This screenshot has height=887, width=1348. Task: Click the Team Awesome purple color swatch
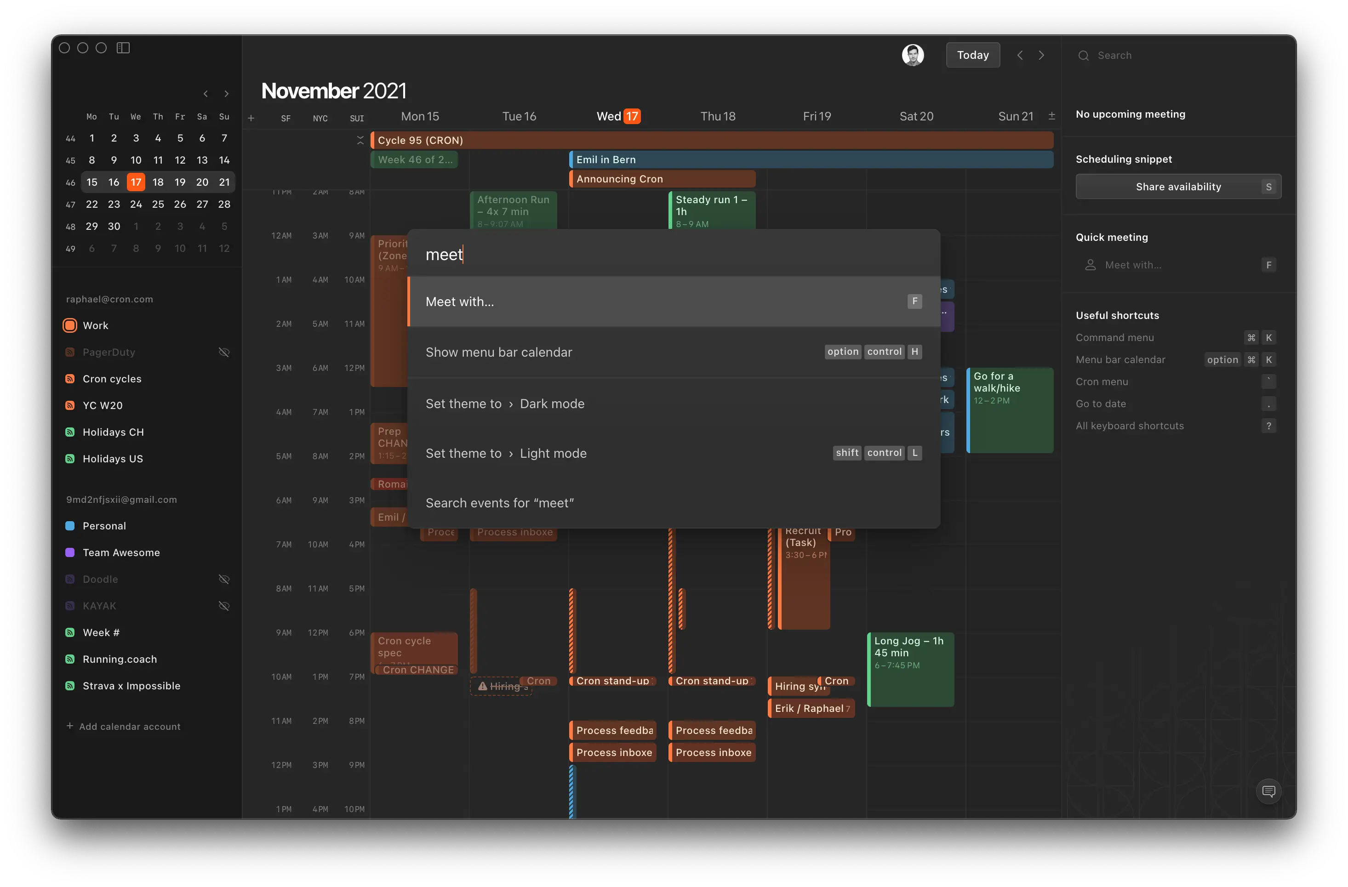coord(70,552)
